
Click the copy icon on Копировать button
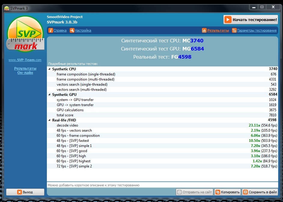(218, 192)
